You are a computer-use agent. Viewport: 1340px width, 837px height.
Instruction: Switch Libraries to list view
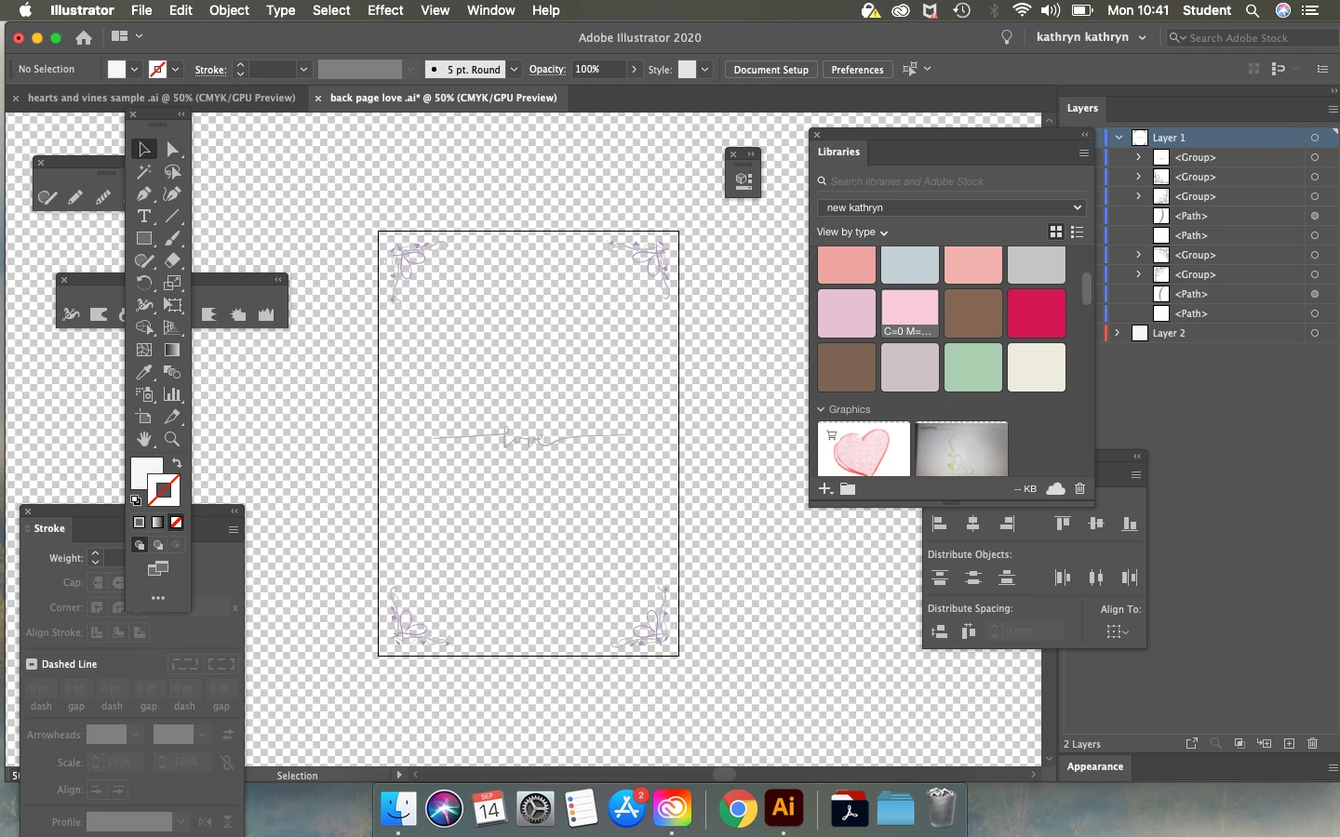coord(1077,232)
